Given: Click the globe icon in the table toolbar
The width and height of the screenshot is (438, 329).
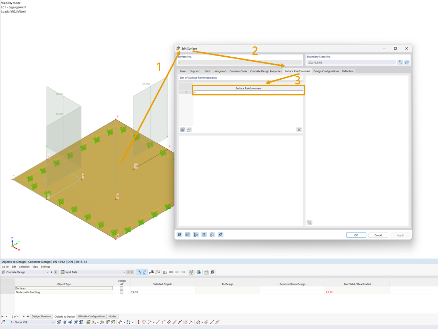Looking at the screenshot, I should tap(198, 272).
